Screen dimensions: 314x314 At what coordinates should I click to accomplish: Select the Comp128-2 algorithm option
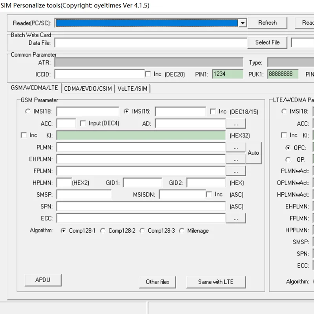point(103,231)
